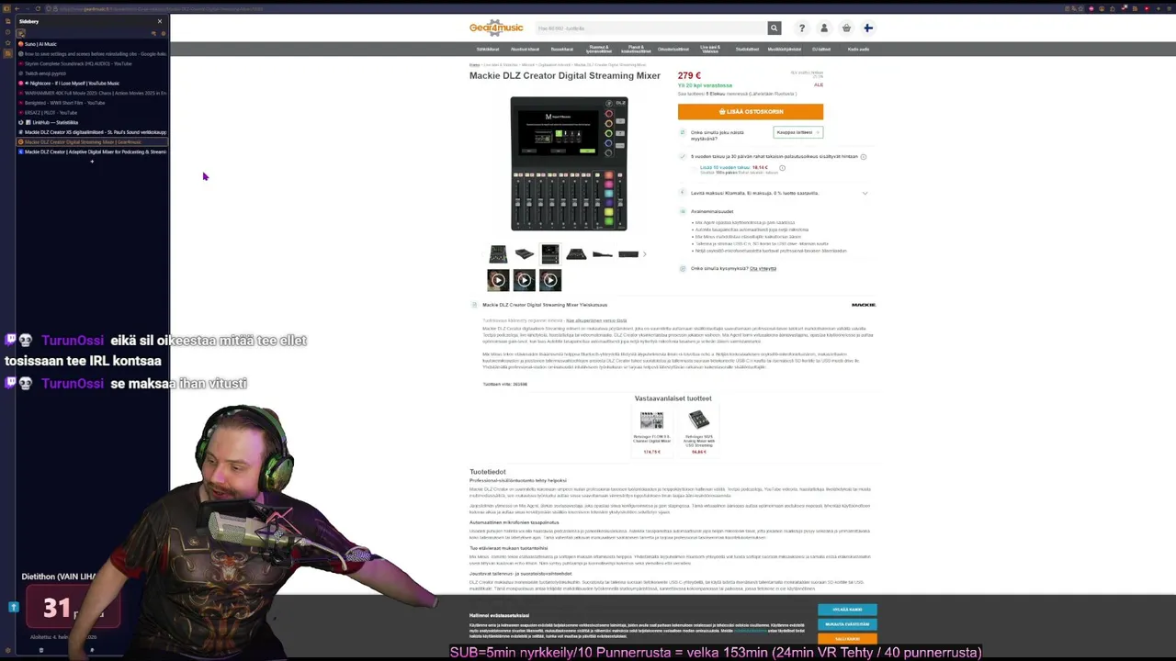Image resolution: width=1176 pixels, height=661 pixels.
Task: Add a new tab in Sidebery
Action: point(92,162)
